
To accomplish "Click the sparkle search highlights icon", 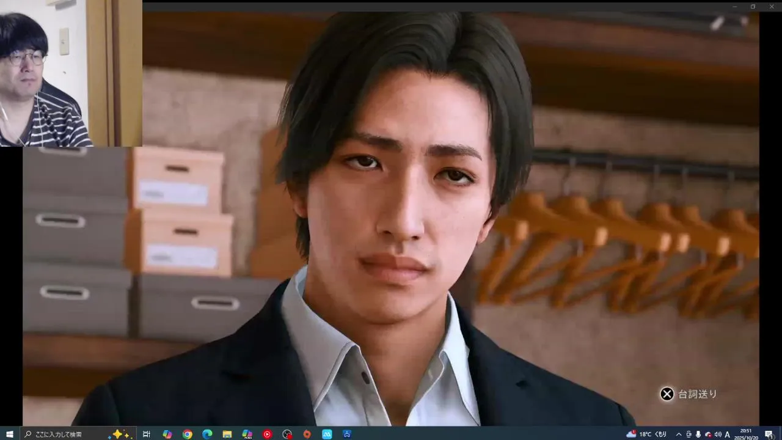I will 120,434.
